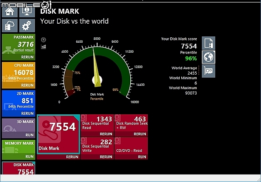This screenshot has width=261, height=182.
Task: Open the results document icon near score
Action: [209, 43]
